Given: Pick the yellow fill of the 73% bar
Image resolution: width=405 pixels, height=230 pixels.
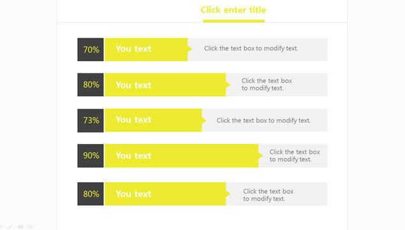Looking at the screenshot, I should point(153,120).
